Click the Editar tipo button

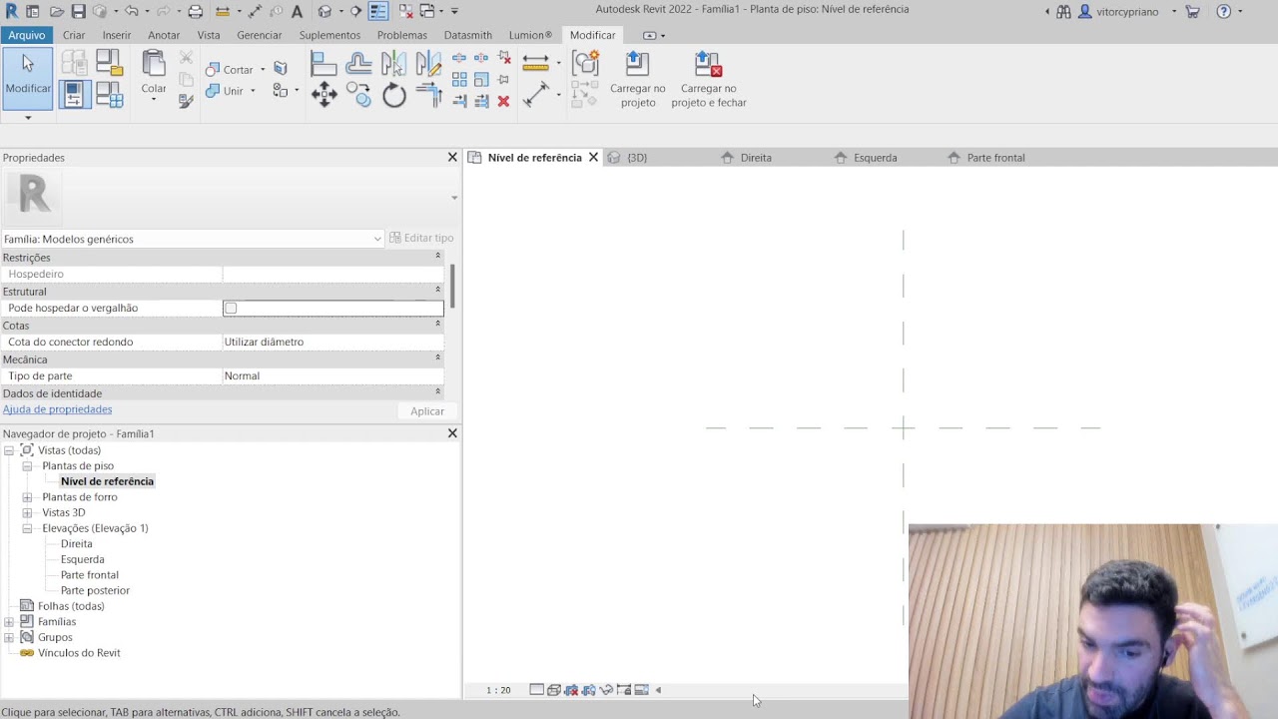421,238
